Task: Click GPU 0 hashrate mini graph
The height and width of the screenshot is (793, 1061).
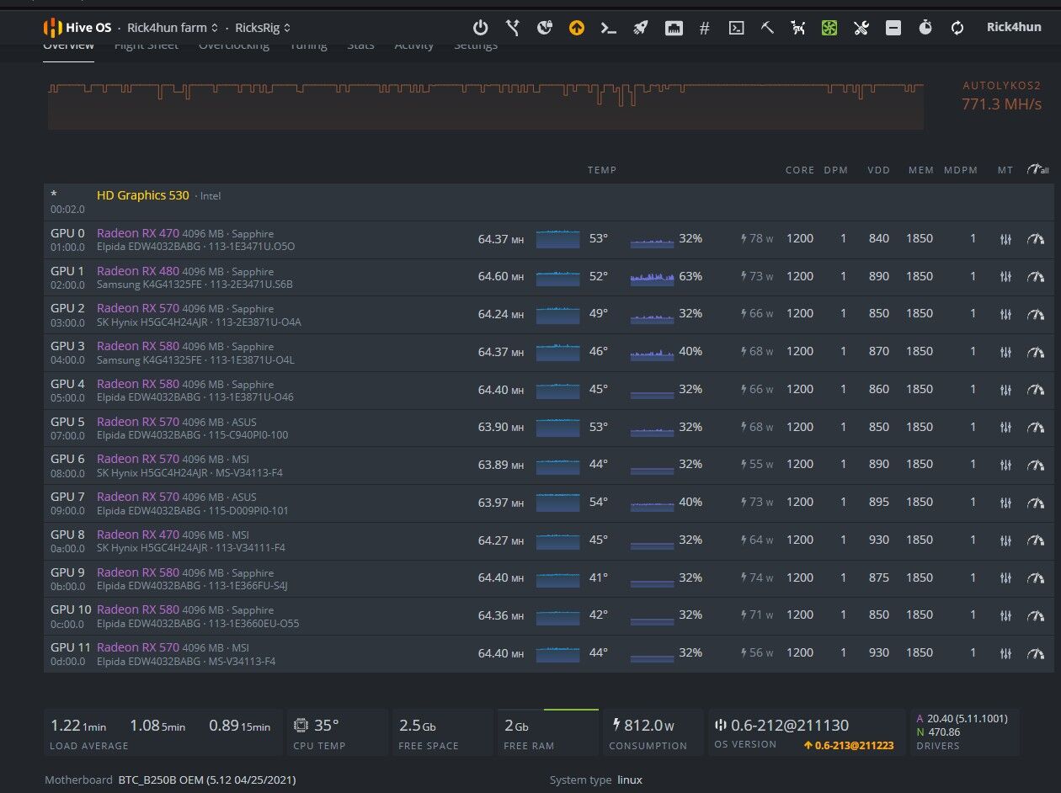Action: tap(557, 239)
